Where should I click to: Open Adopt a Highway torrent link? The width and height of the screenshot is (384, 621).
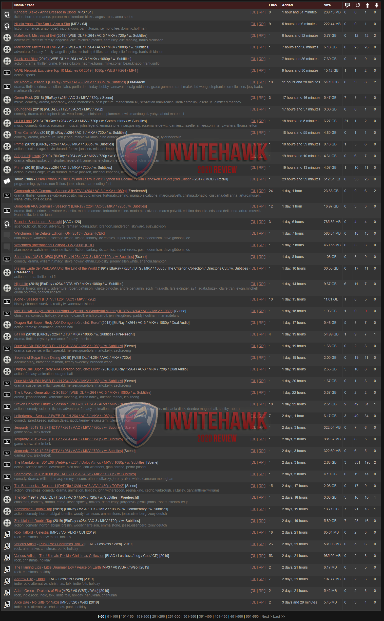(27, 156)
